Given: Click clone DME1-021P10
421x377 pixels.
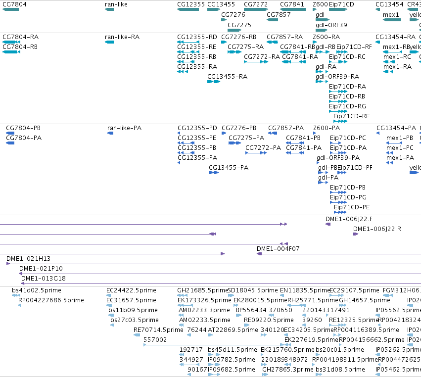Looking at the screenshot, I should [41, 269].
